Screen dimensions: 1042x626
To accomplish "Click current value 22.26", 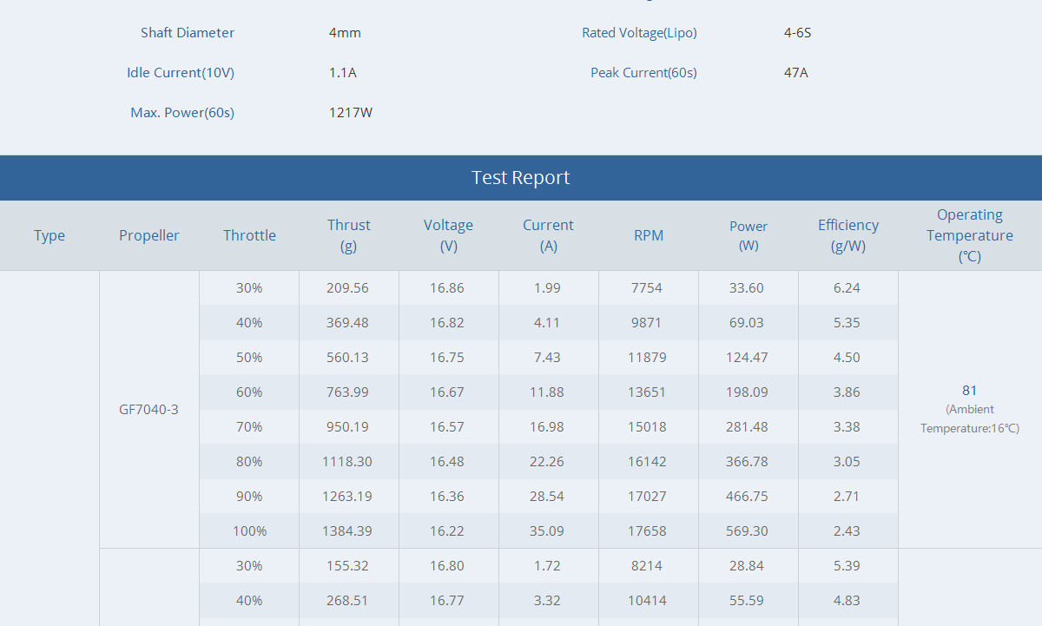I will pyautogui.click(x=547, y=461).
